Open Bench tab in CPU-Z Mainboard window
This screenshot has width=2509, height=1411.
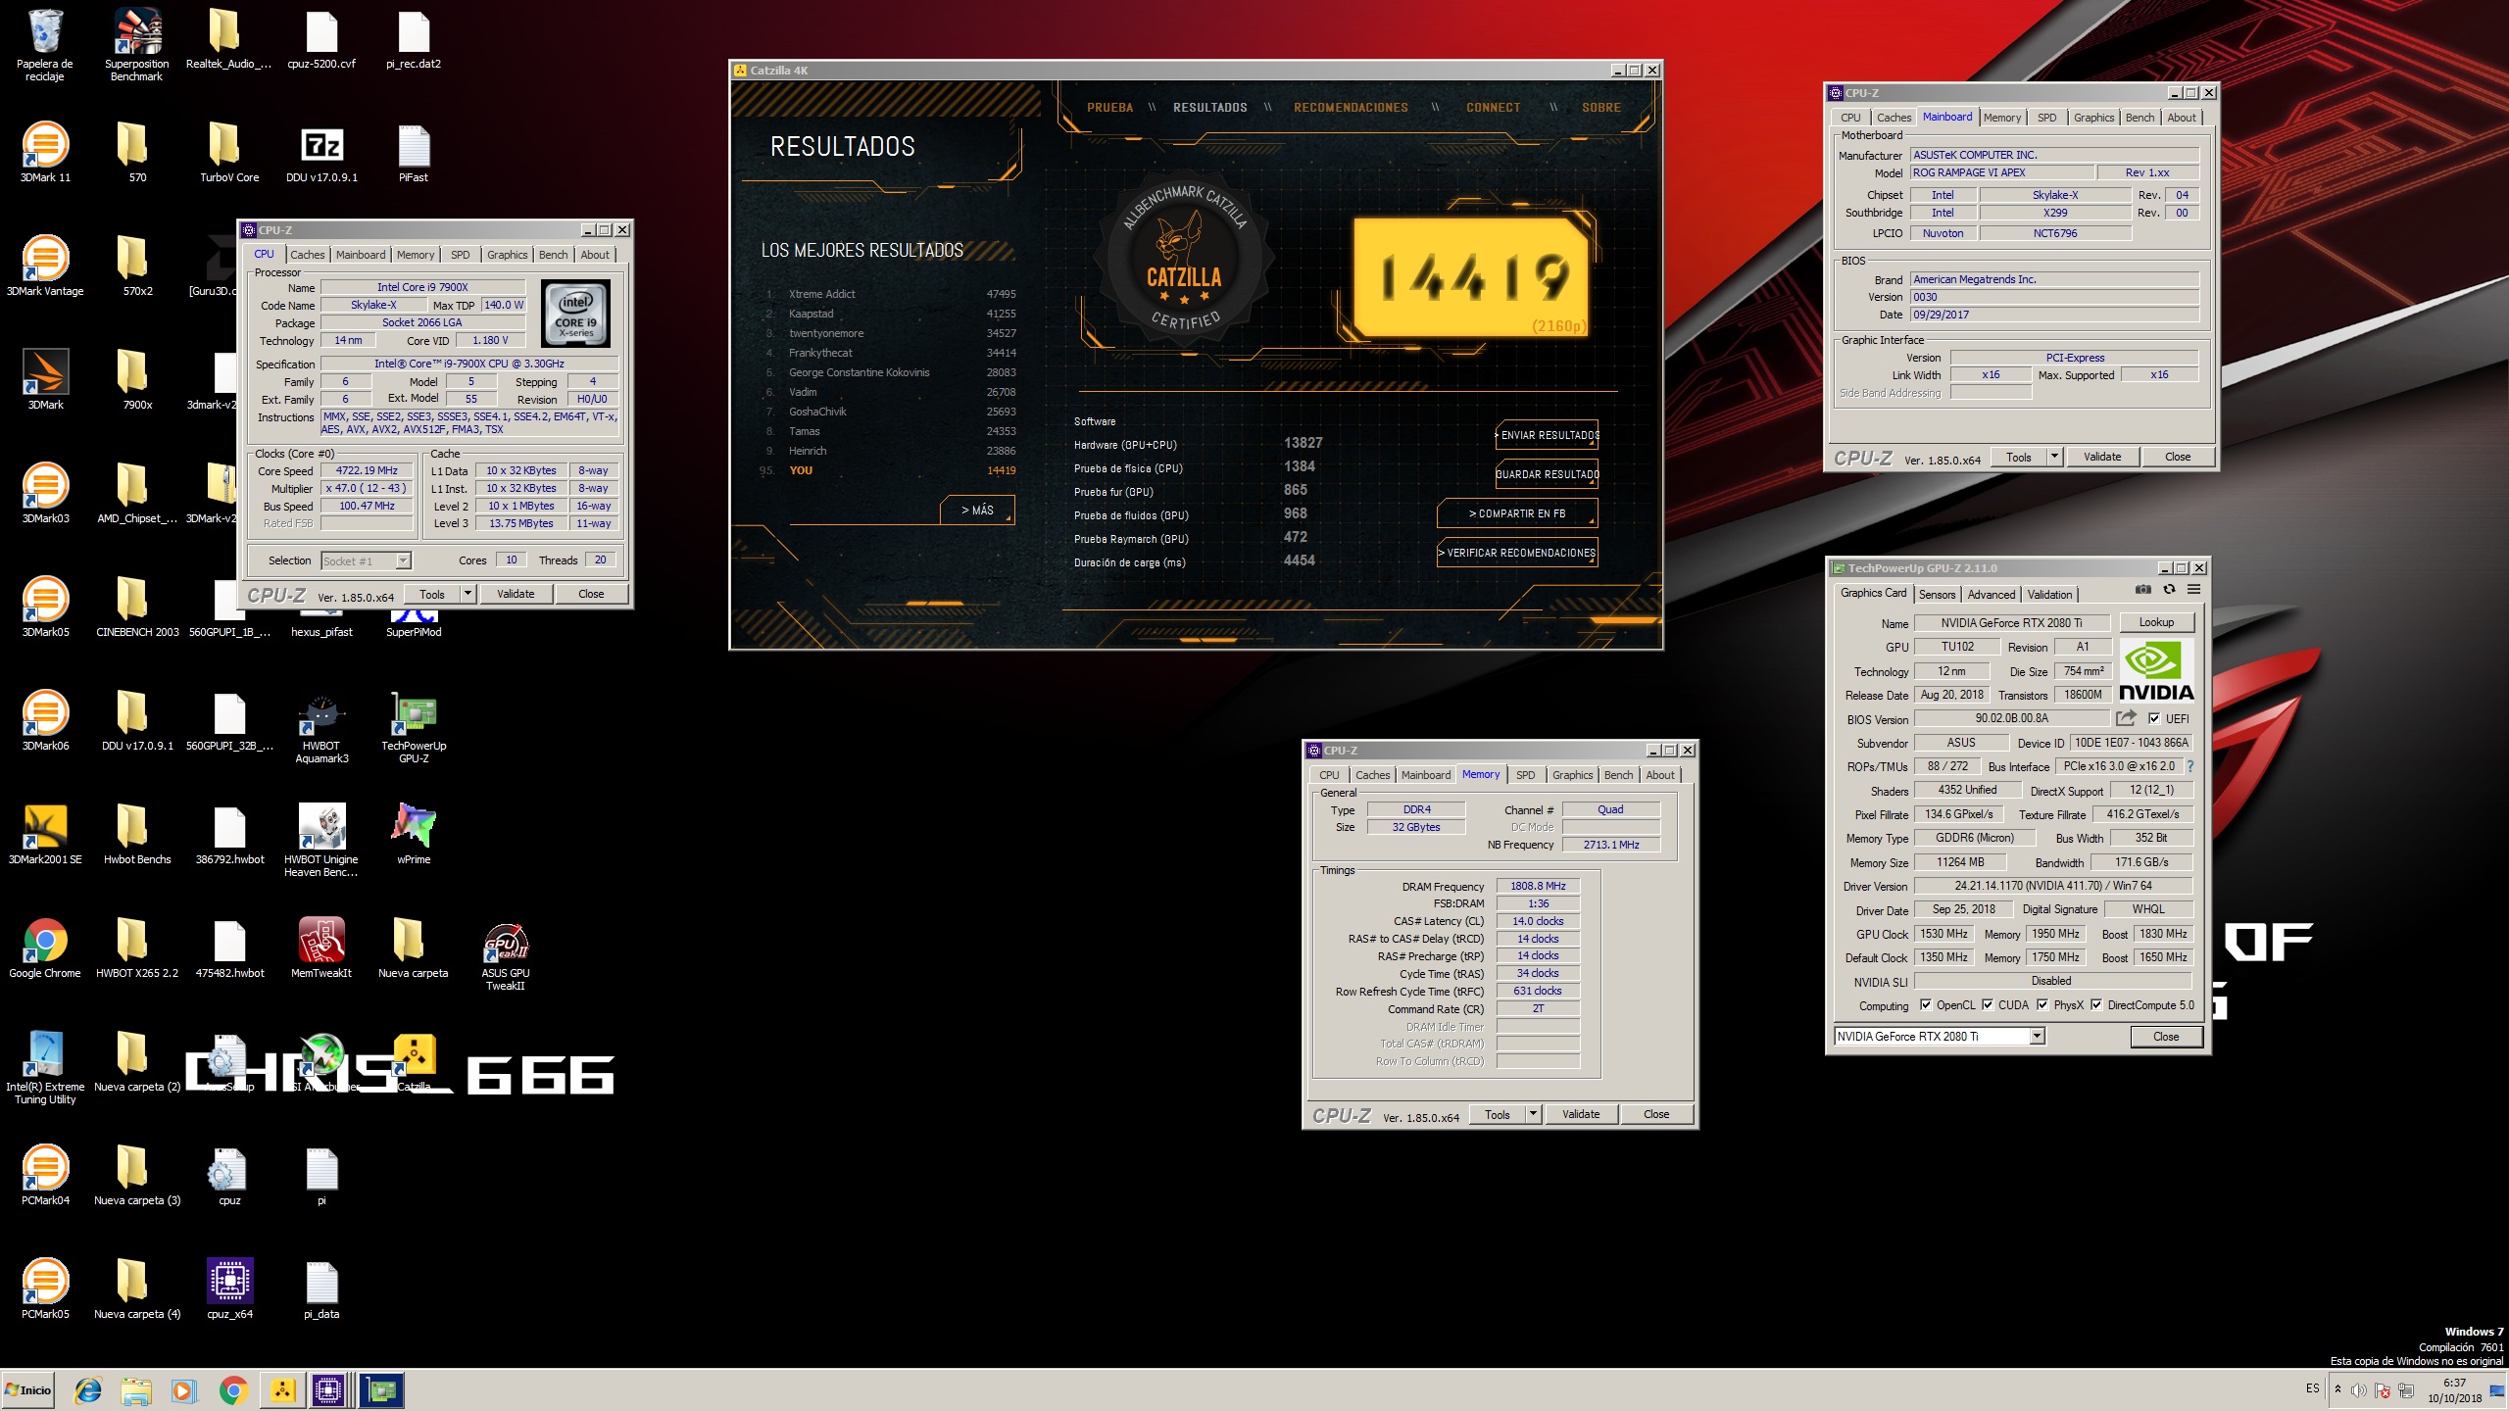pyautogui.click(x=2140, y=118)
